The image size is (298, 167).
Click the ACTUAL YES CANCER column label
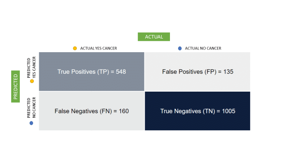pyautogui.click(x=98, y=48)
